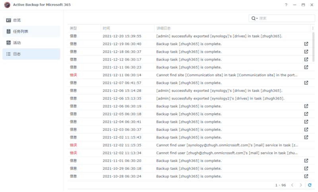Open the 总览 overview page
Screen dimensions: 318x192
click(x=31, y=20)
